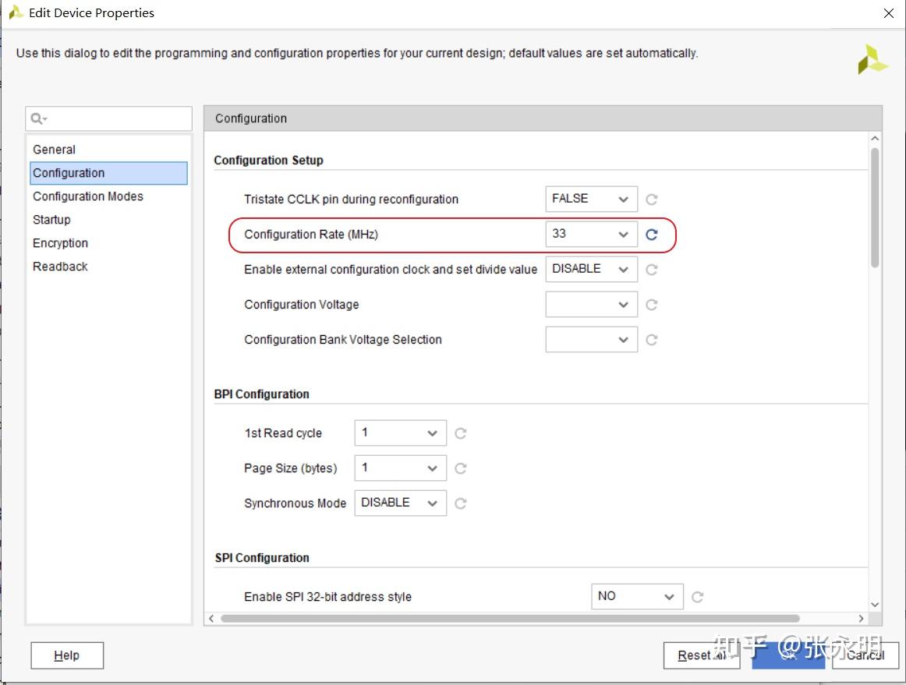
Task: Open Enable SPI 32-bit address dropdown
Action: tap(636, 597)
